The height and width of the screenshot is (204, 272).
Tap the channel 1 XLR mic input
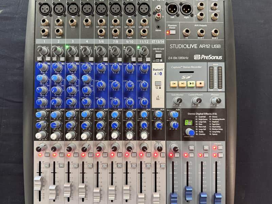coord(45,8)
